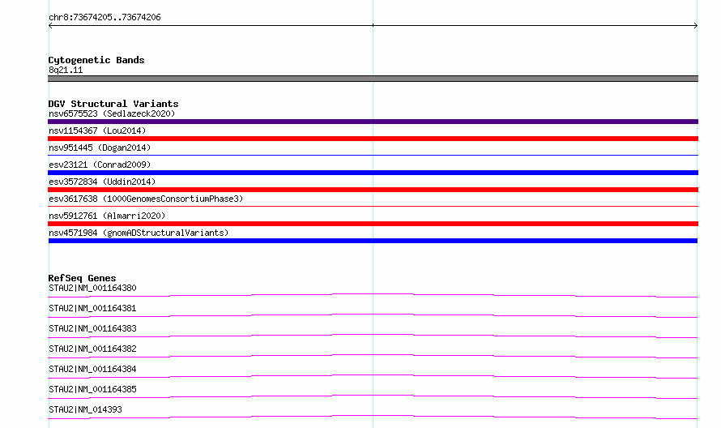
Task: Open the esv3572834 (Uddin2014) variant label
Action: pos(102,182)
